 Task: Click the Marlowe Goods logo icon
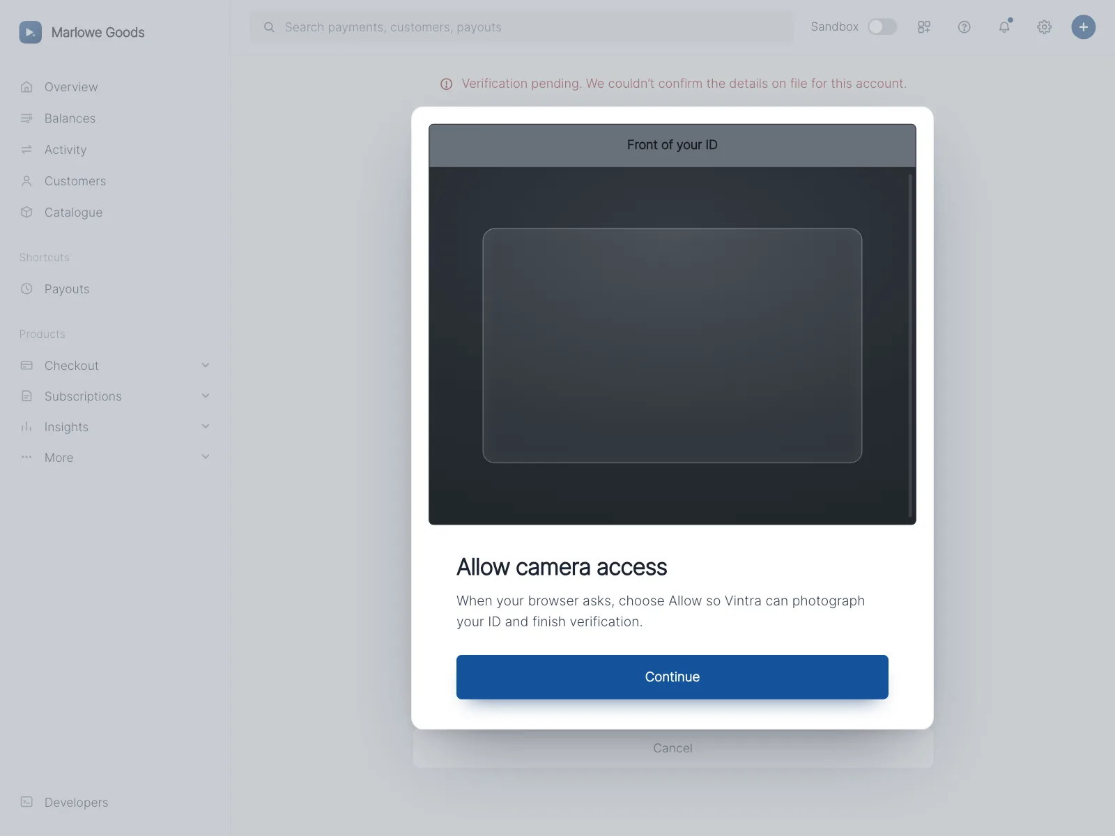tap(30, 32)
